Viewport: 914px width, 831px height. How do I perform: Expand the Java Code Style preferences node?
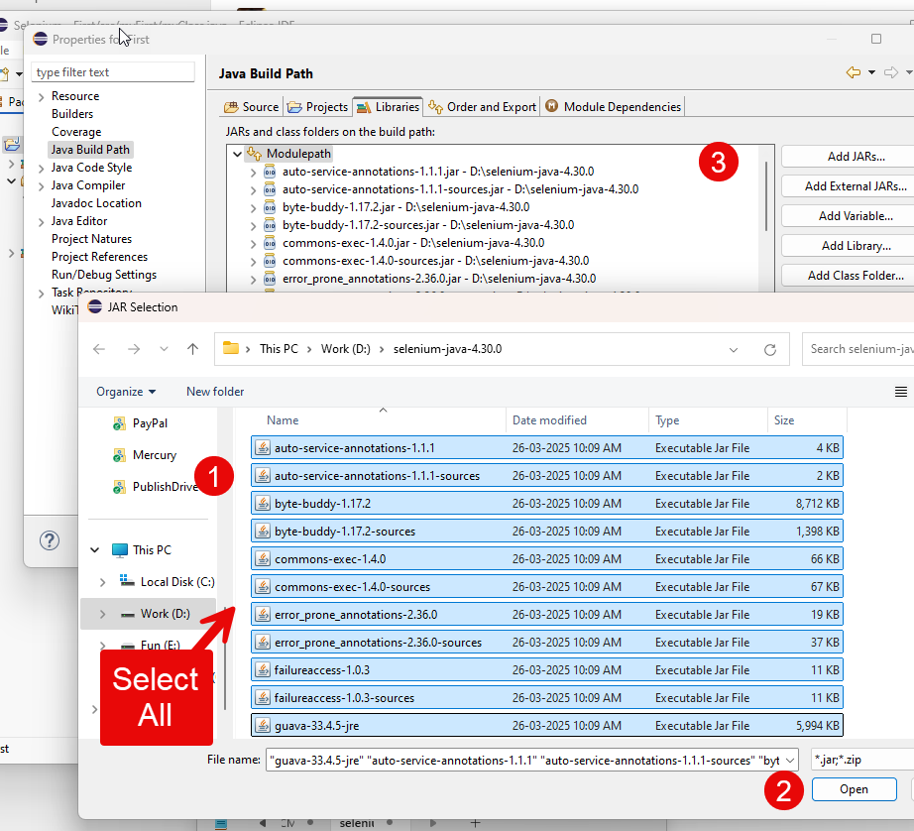(x=41, y=168)
